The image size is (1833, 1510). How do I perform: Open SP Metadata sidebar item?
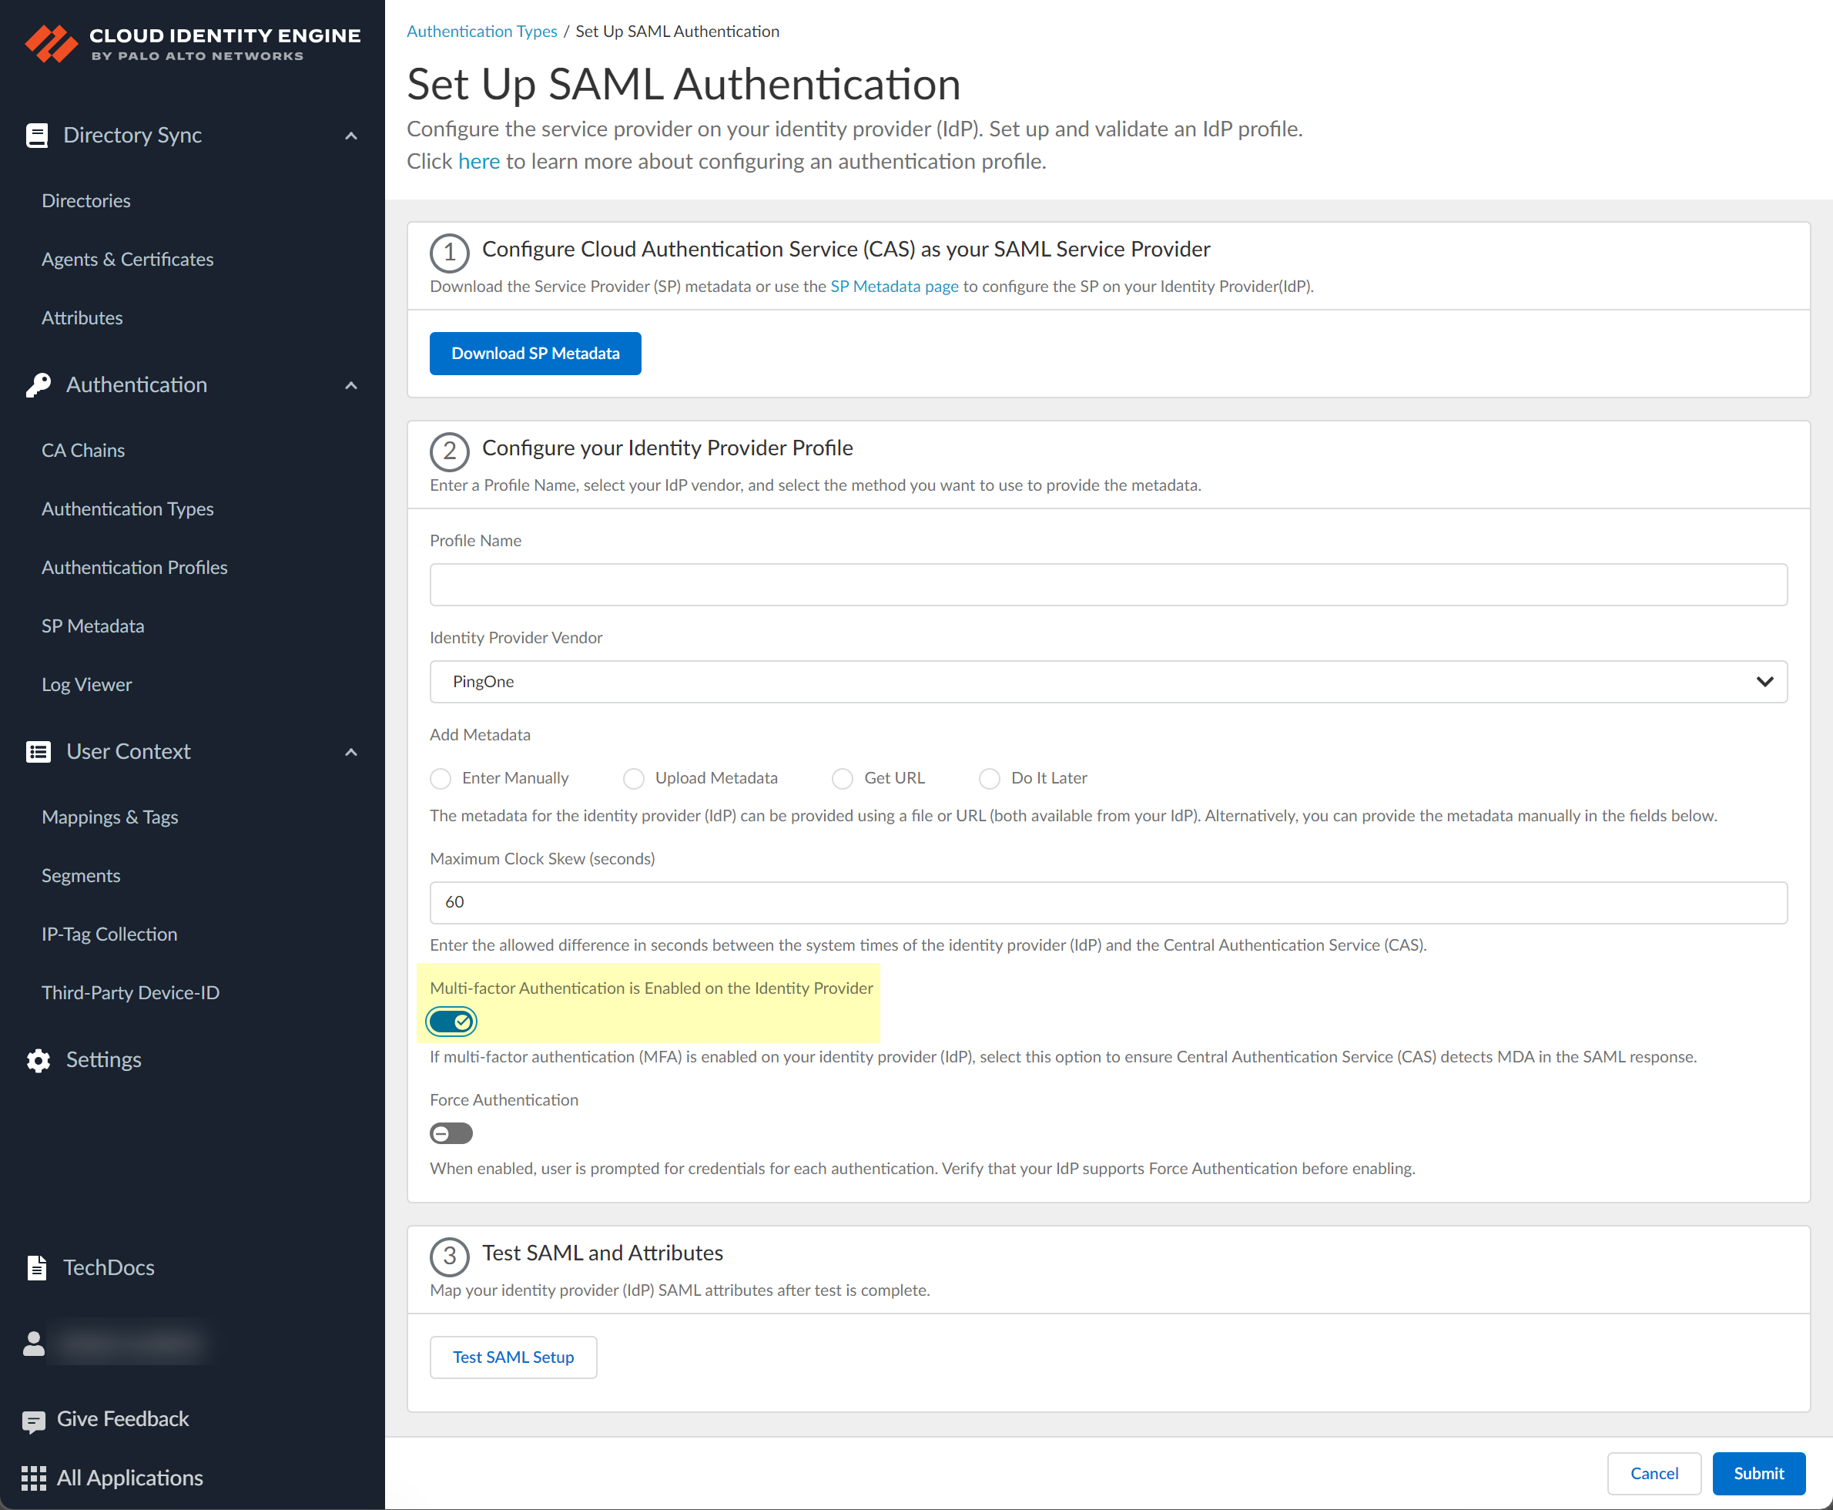pyautogui.click(x=93, y=626)
